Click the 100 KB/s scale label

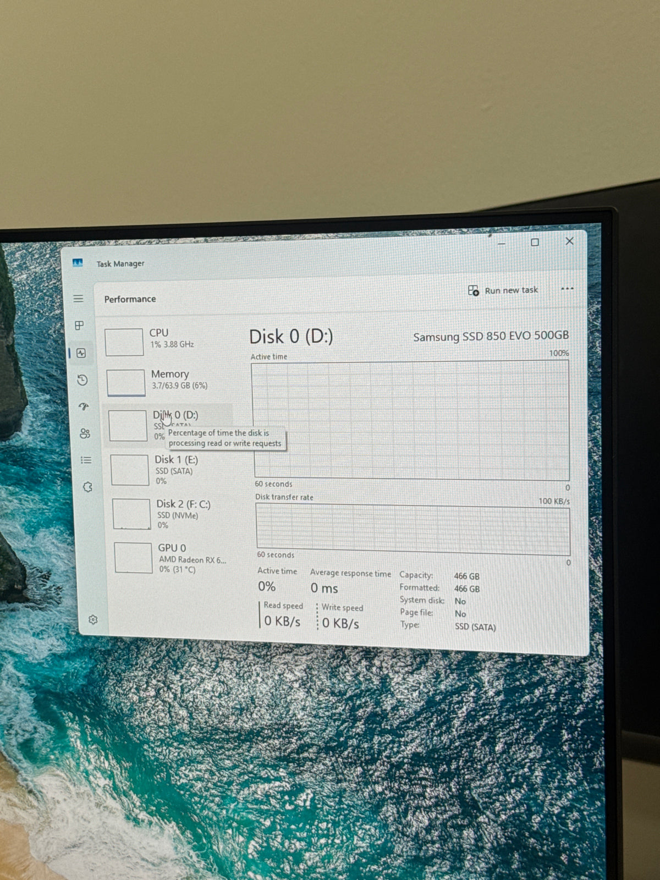(x=554, y=501)
